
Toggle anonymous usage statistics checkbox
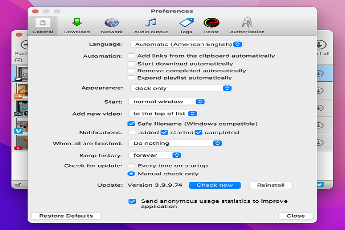[x=132, y=201]
